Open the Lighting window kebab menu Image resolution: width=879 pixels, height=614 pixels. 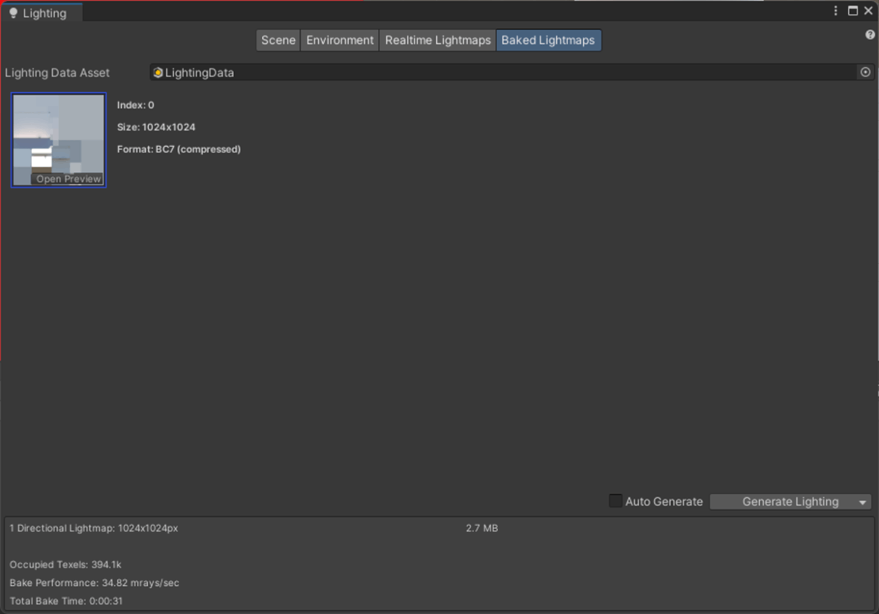pos(836,11)
